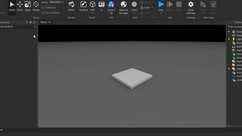Undock the Properties panel

point(31,22)
